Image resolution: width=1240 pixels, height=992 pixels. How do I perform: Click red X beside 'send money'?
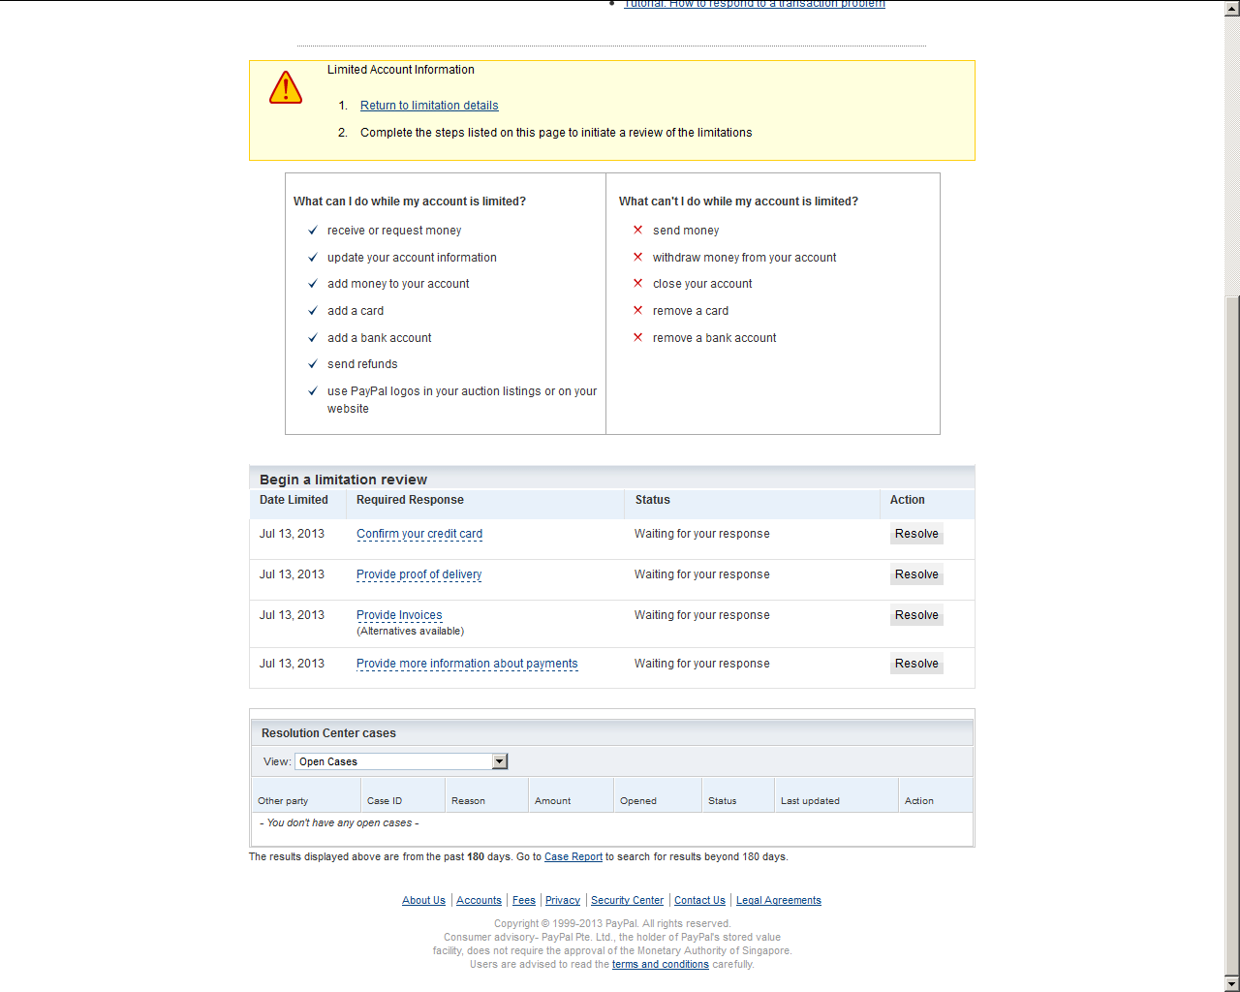pyautogui.click(x=637, y=230)
